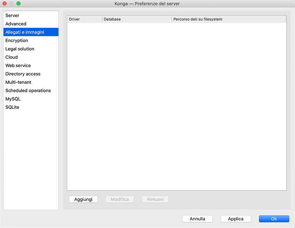
Task: Click the Aggiungi button
Action: (x=83, y=199)
